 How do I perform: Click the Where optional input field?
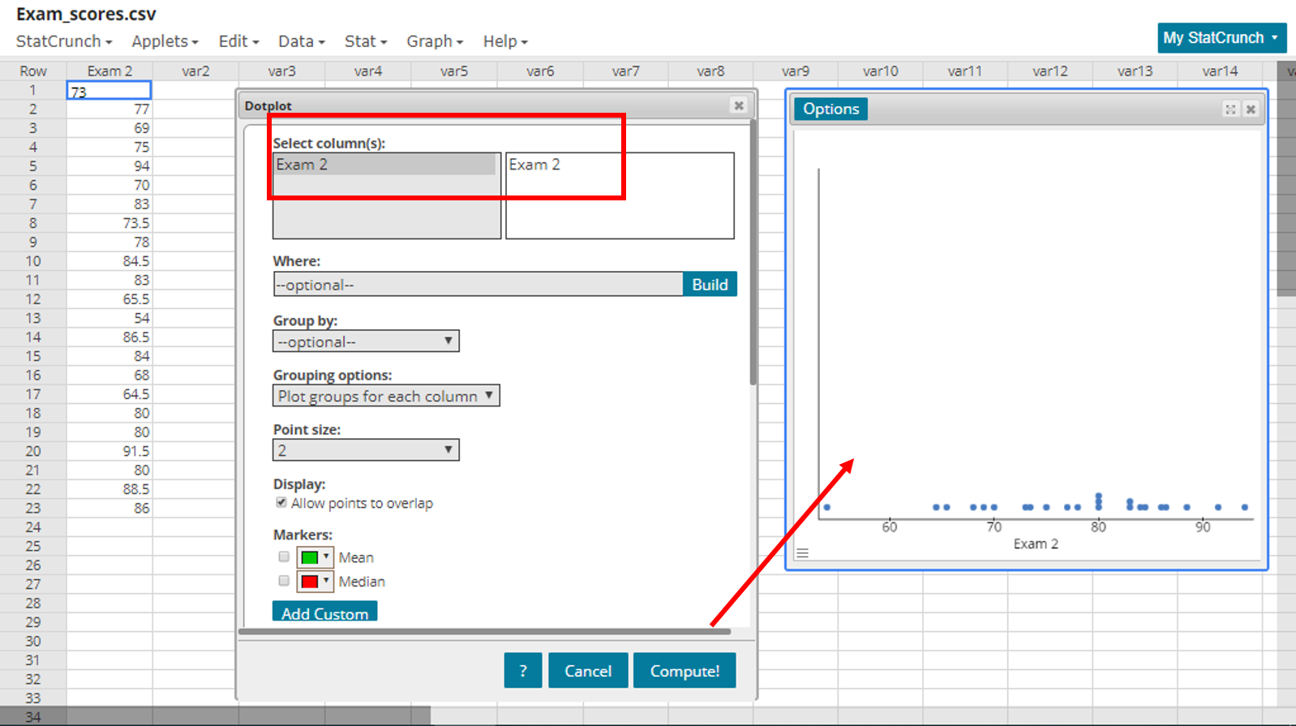click(478, 285)
